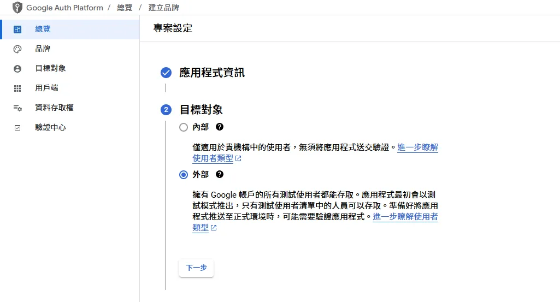Expand the completed 應用程式資訊 step
This screenshot has height=302, width=560.
click(x=212, y=73)
